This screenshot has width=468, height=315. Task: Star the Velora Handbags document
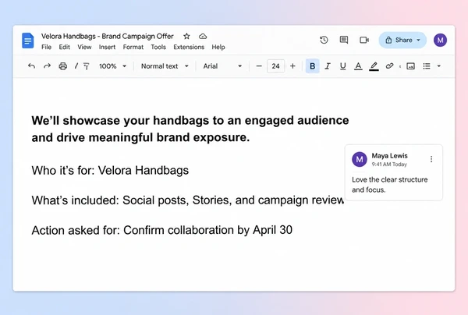pos(186,37)
